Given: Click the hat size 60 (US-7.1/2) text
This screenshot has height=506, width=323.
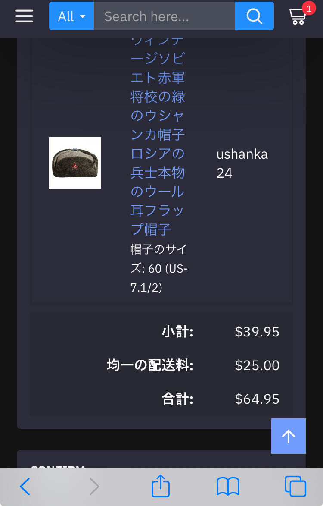Looking at the screenshot, I should [159, 268].
